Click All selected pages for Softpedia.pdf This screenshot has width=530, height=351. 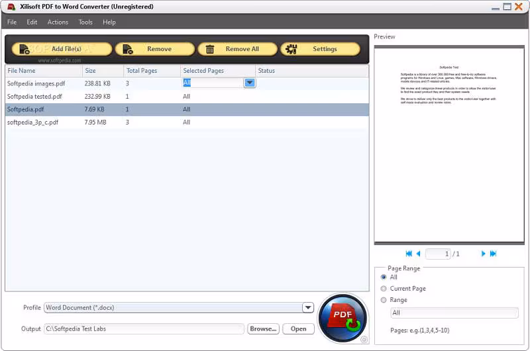(x=187, y=109)
